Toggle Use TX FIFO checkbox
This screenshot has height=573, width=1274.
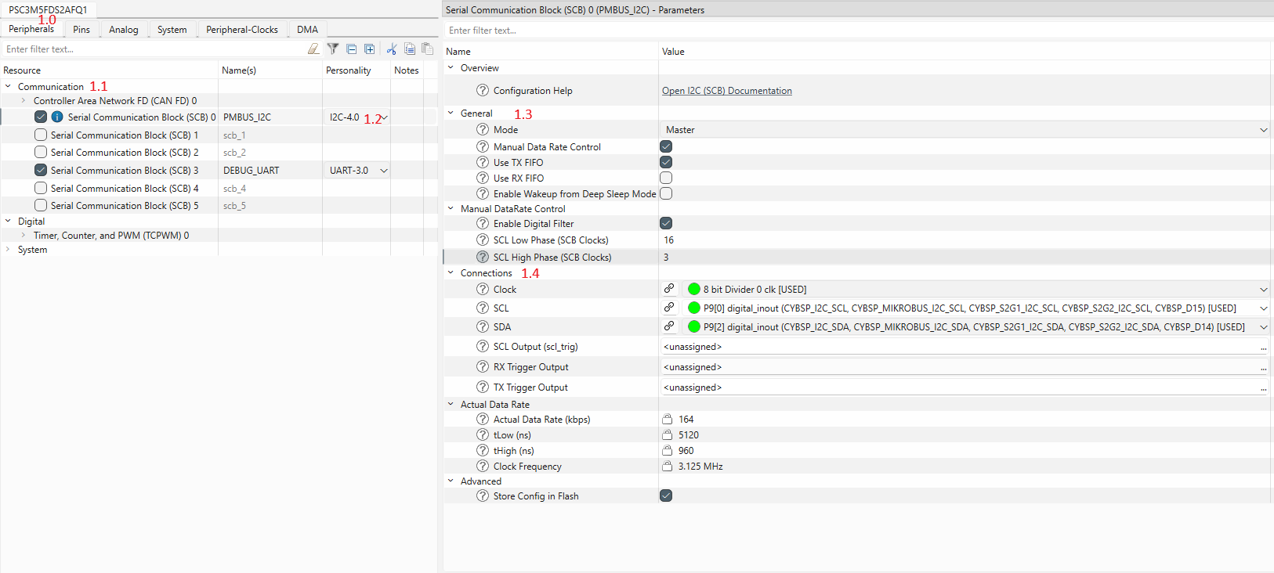[666, 162]
